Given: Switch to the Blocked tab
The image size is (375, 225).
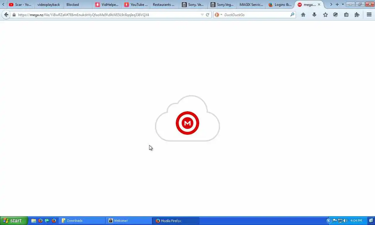Looking at the screenshot, I should tap(78, 5).
